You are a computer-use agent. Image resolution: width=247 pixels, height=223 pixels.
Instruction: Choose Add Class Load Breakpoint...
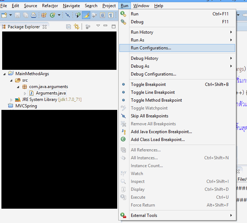[x=177, y=140]
